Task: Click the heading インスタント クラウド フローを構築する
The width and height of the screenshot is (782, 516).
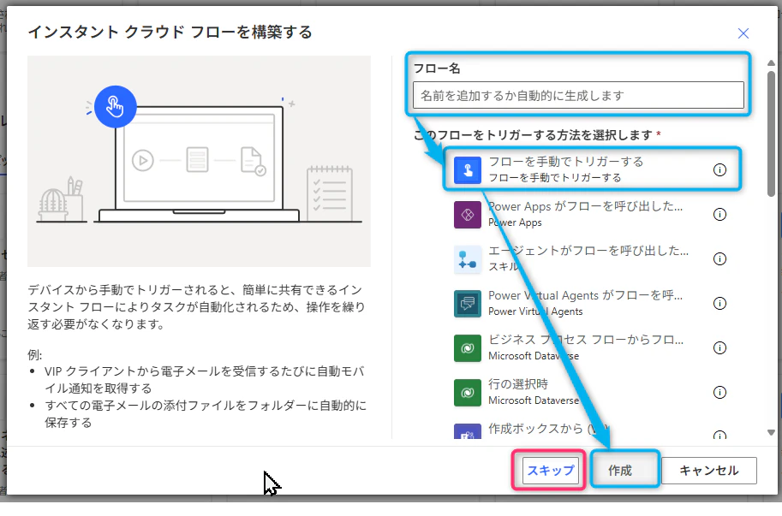Action: click(170, 33)
